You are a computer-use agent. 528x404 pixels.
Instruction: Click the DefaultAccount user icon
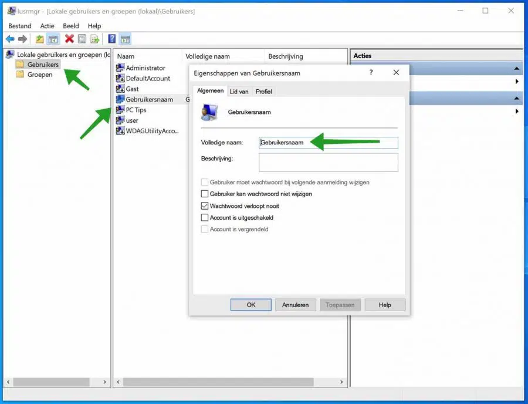pos(120,78)
